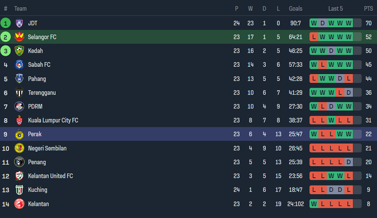
Task: Open the Kuala Lumpur City FC team link
Action: pyautogui.click(x=53, y=121)
